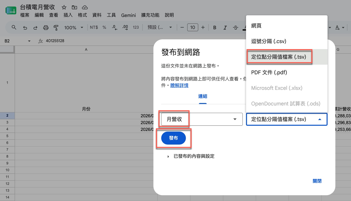Open the Gemini menu
351x201 pixels.
click(128, 15)
